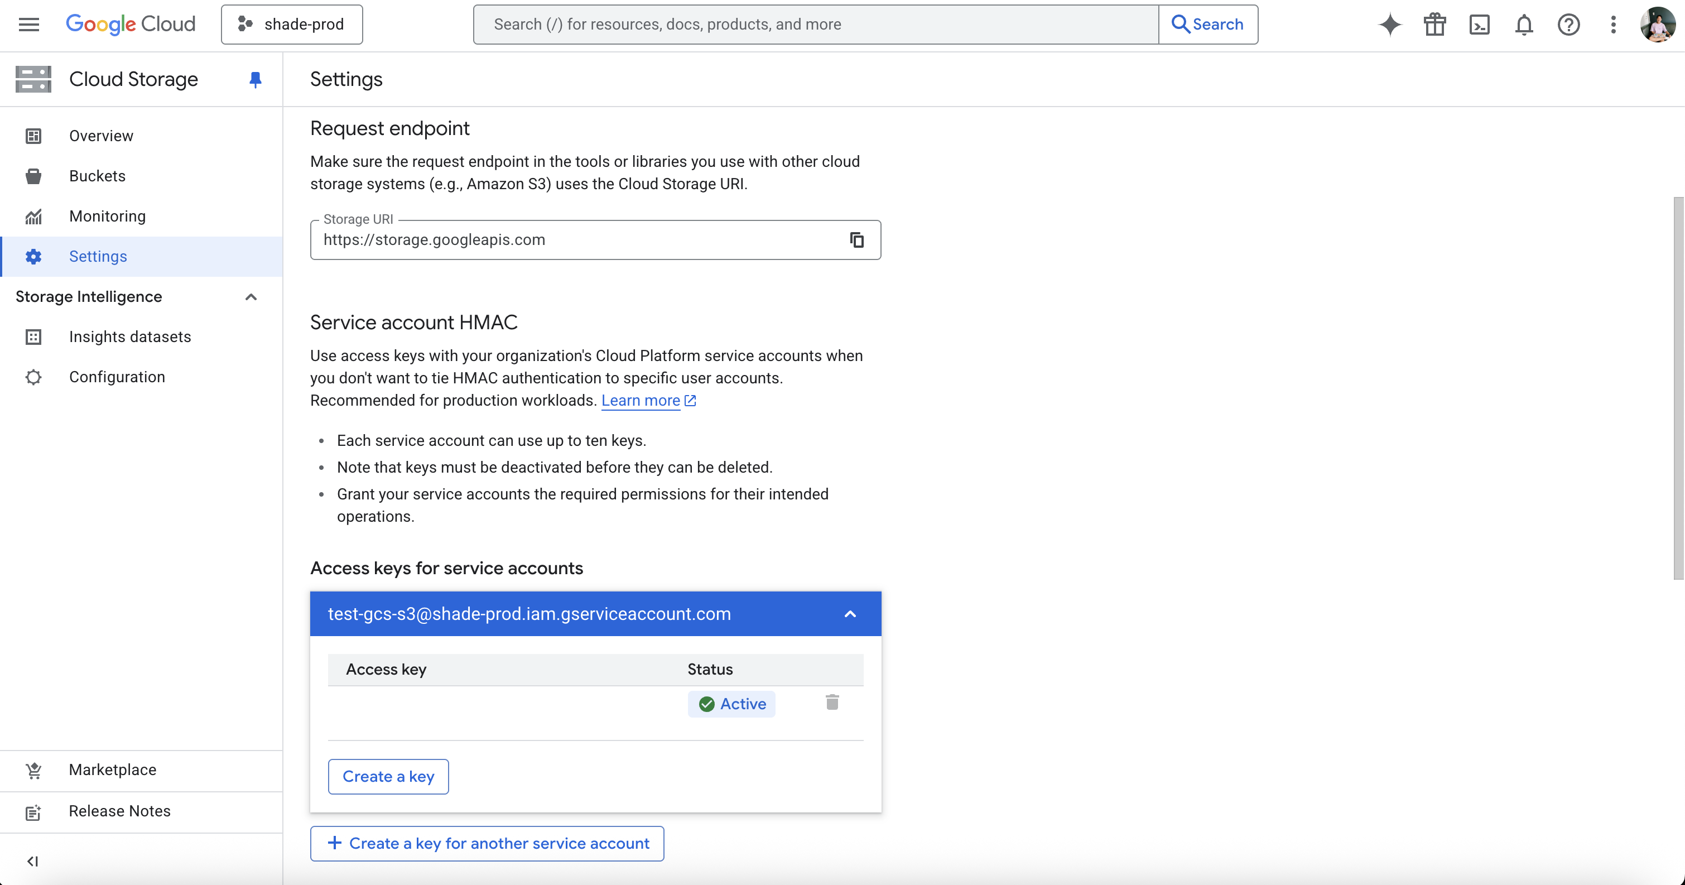Open Monitoring in the sidebar
This screenshot has height=885, width=1685.
click(x=107, y=216)
